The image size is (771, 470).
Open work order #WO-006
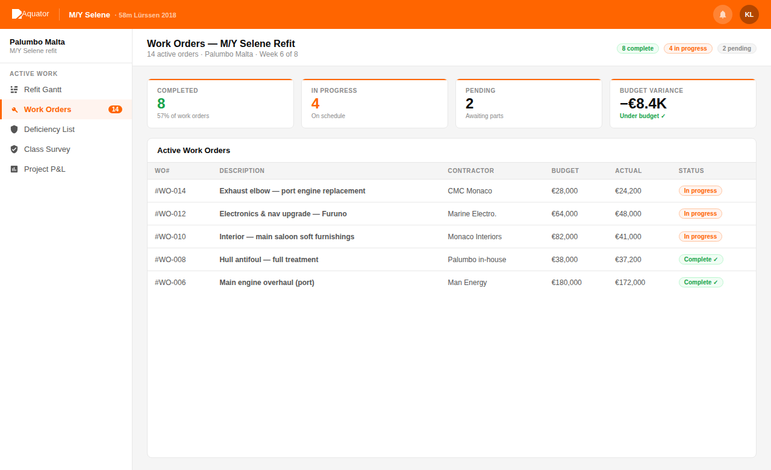pos(170,283)
